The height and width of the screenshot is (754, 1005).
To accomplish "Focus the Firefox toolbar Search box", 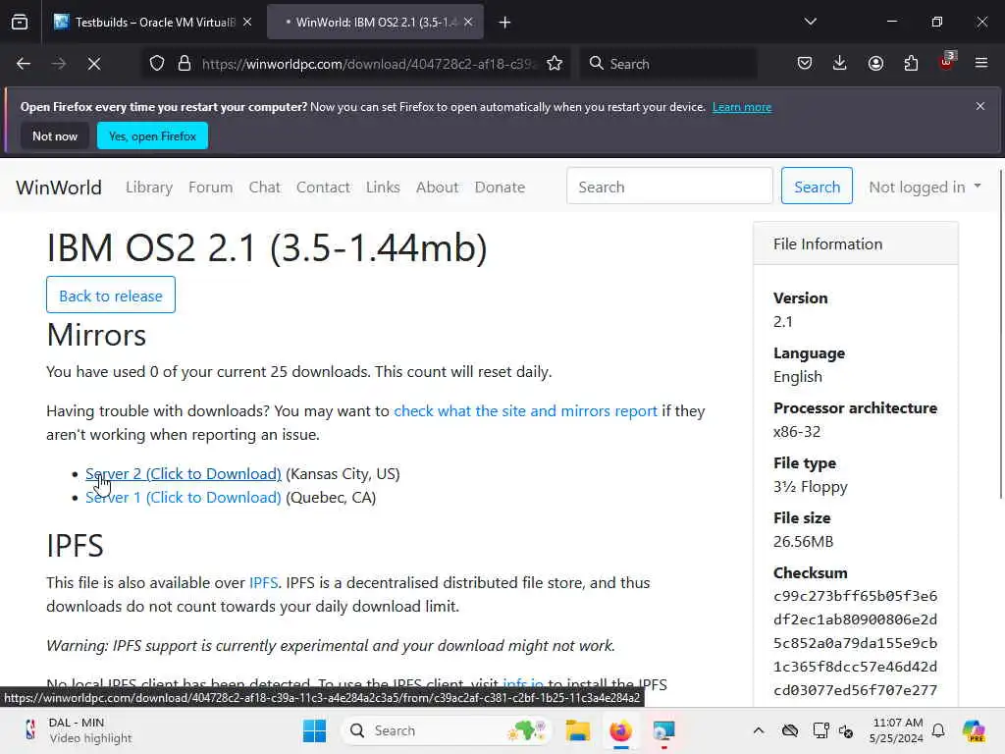I will coord(668,64).
